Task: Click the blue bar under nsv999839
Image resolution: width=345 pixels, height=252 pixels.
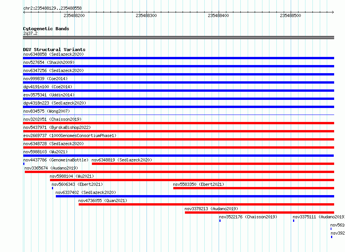Action: (178, 82)
